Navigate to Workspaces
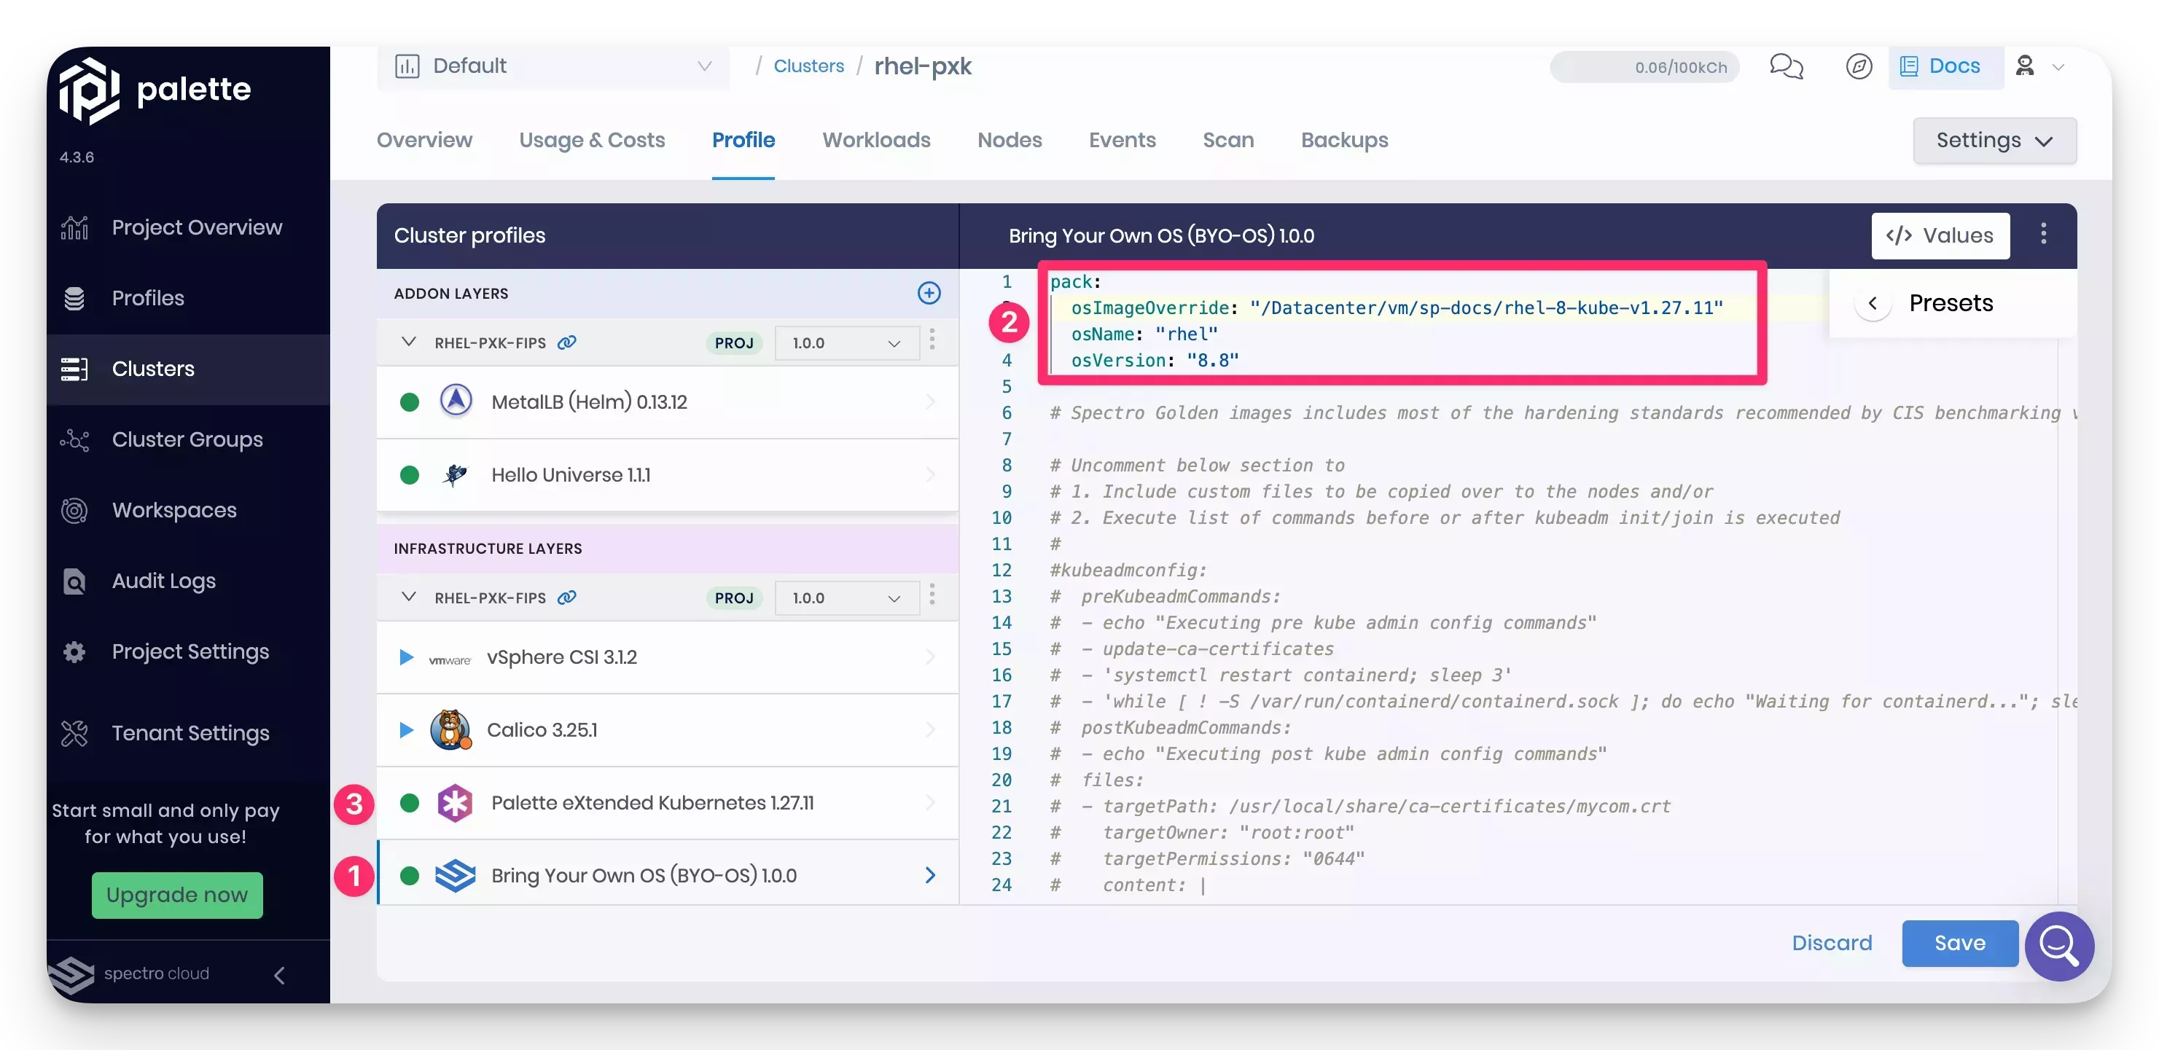The height and width of the screenshot is (1050, 2159). (x=189, y=510)
